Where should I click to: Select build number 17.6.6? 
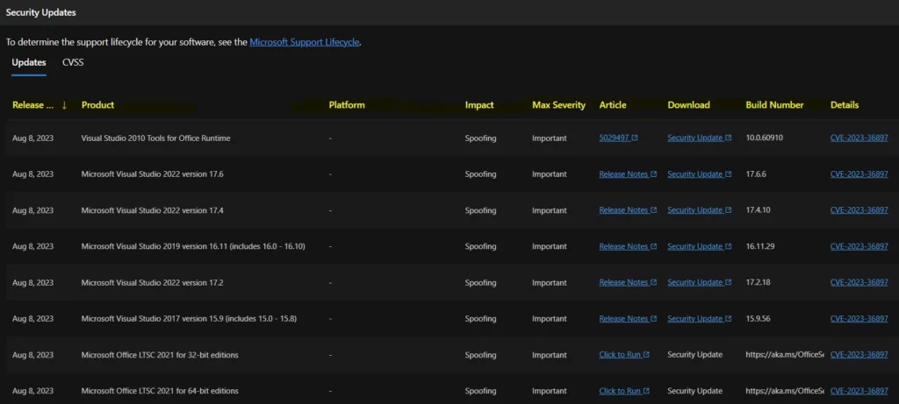[x=756, y=174]
